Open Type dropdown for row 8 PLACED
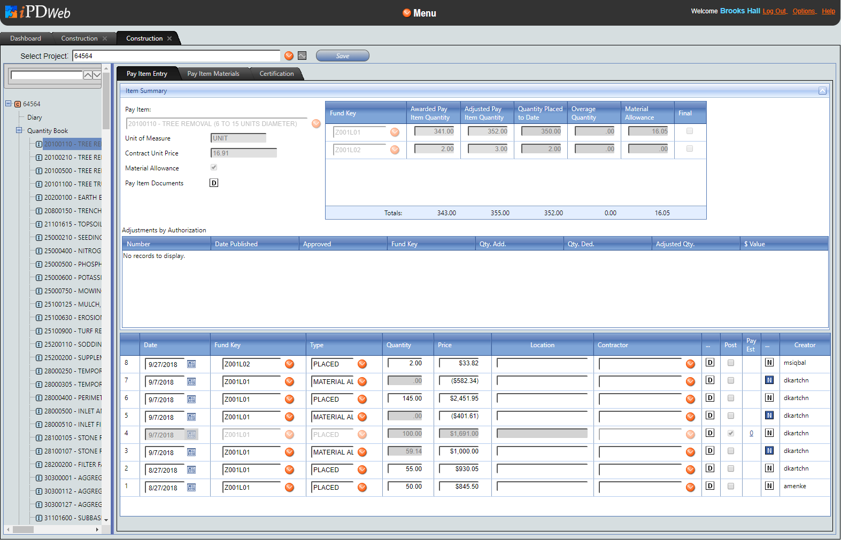841x540 pixels. point(362,364)
